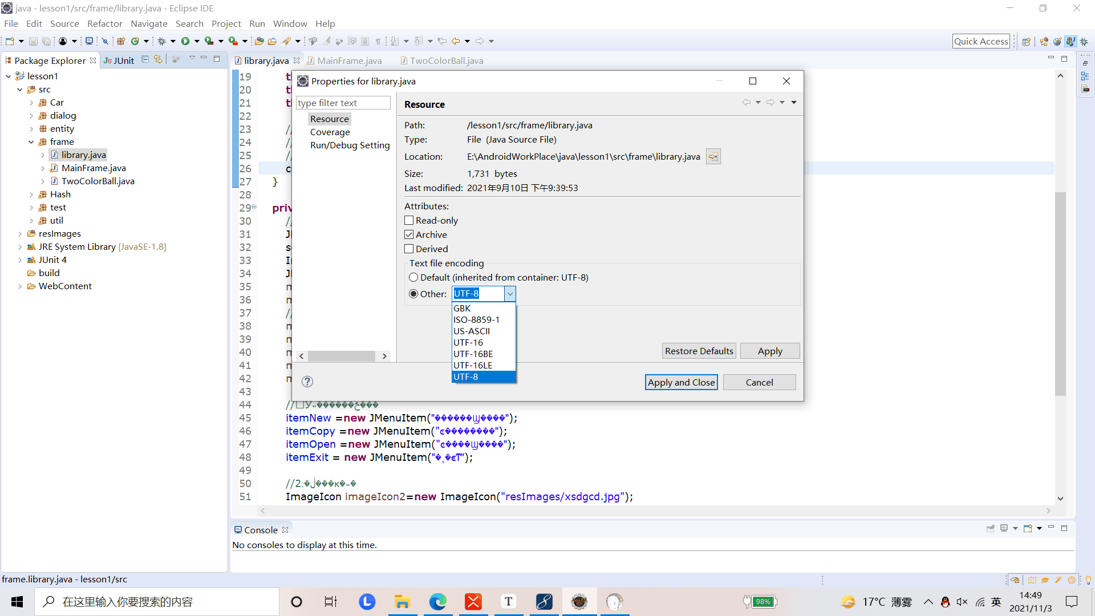This screenshot has height=616, width=1095.
Task: Open the Navigate menu
Action: tap(149, 23)
